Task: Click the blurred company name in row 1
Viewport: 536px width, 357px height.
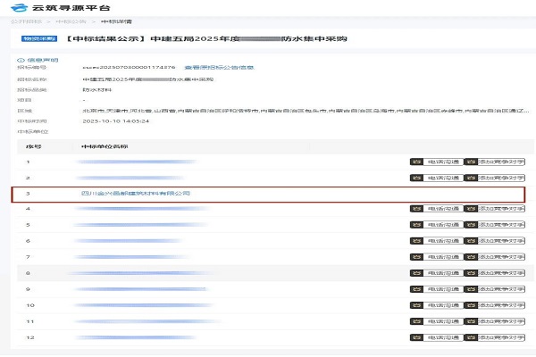Action: point(134,162)
